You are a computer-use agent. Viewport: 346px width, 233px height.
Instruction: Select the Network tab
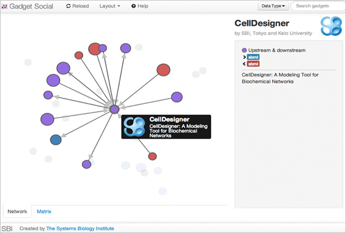[17, 211]
